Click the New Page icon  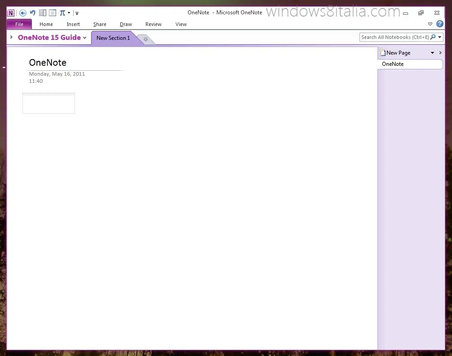click(382, 52)
